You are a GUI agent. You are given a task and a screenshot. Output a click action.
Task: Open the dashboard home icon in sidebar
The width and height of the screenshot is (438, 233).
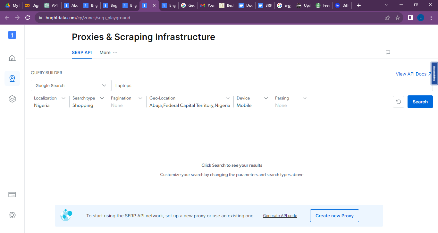pyautogui.click(x=12, y=58)
